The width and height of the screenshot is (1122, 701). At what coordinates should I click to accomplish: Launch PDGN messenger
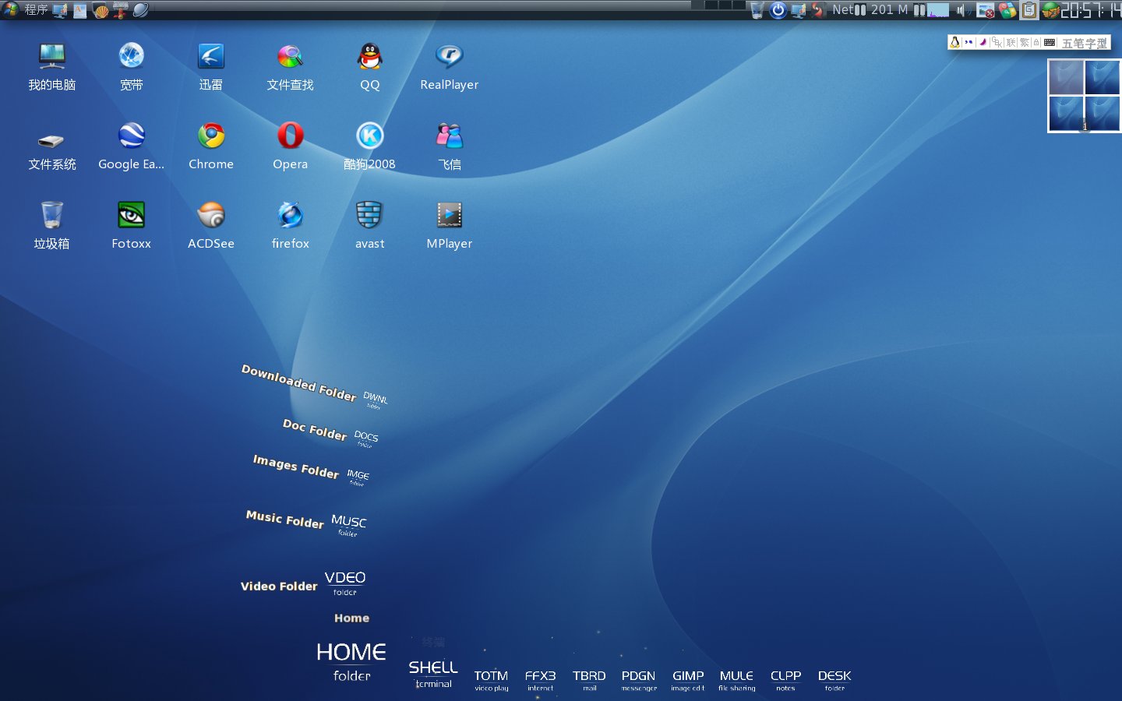pyautogui.click(x=638, y=680)
